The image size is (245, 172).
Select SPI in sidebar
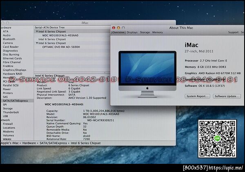(5, 104)
